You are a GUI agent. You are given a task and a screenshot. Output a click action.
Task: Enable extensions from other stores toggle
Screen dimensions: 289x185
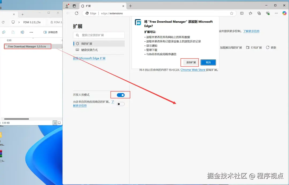point(120,104)
